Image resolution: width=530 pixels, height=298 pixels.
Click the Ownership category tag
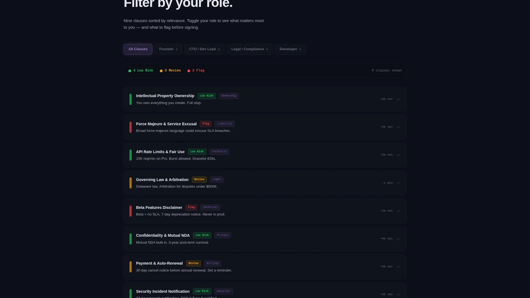(229, 96)
